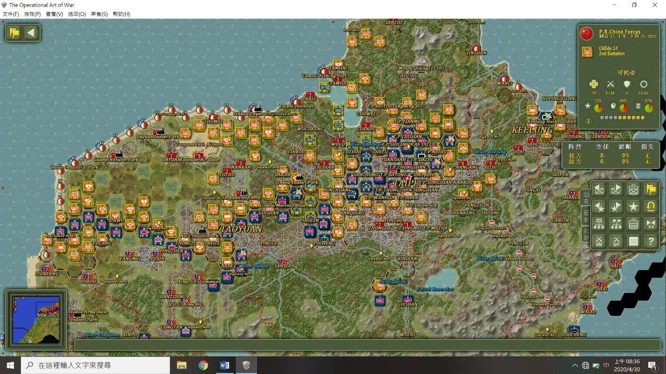Screen dimensions: 666x374
Task: Click the yellow flags icon in top-left toolbar
Action: tap(15, 33)
